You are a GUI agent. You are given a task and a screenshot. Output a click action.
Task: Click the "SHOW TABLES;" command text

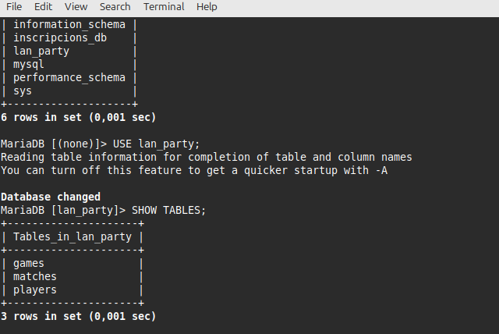168,210
